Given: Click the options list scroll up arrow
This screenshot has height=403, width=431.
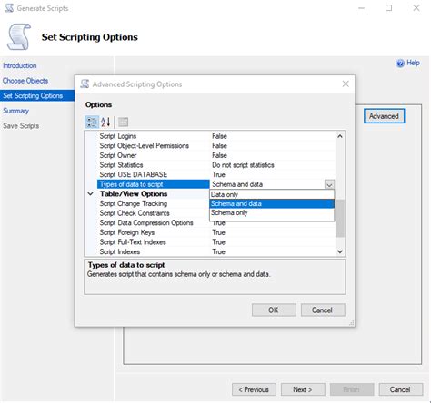Looking at the screenshot, I should point(340,136).
